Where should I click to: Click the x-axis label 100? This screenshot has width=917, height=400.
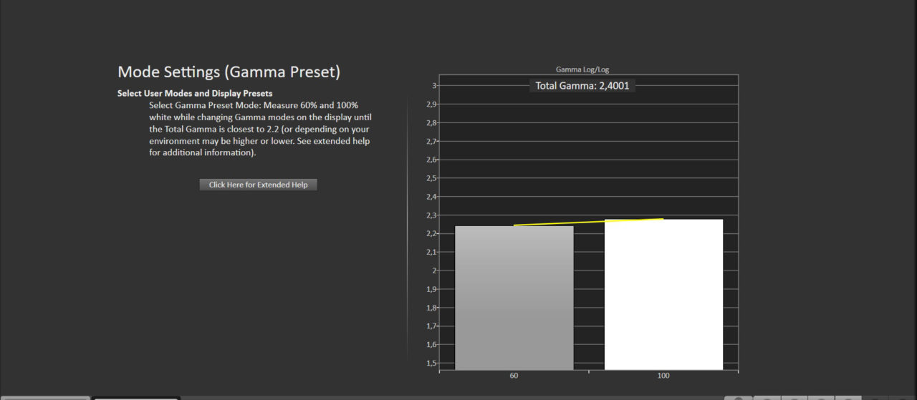(x=663, y=376)
